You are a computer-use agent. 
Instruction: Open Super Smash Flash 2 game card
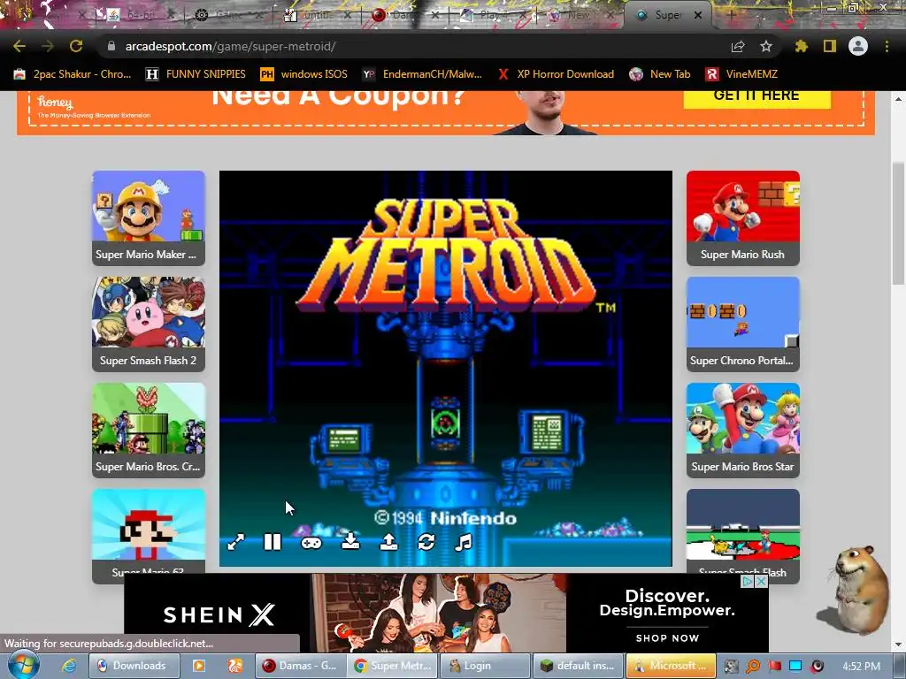pyautogui.click(x=149, y=324)
